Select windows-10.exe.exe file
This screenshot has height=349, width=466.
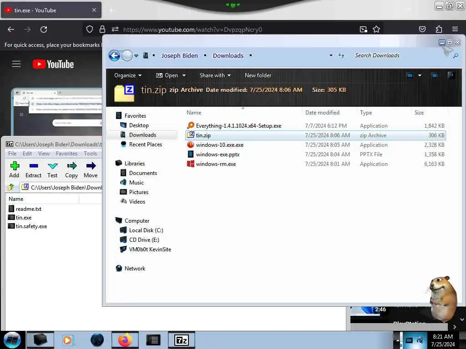pyautogui.click(x=315, y=145)
